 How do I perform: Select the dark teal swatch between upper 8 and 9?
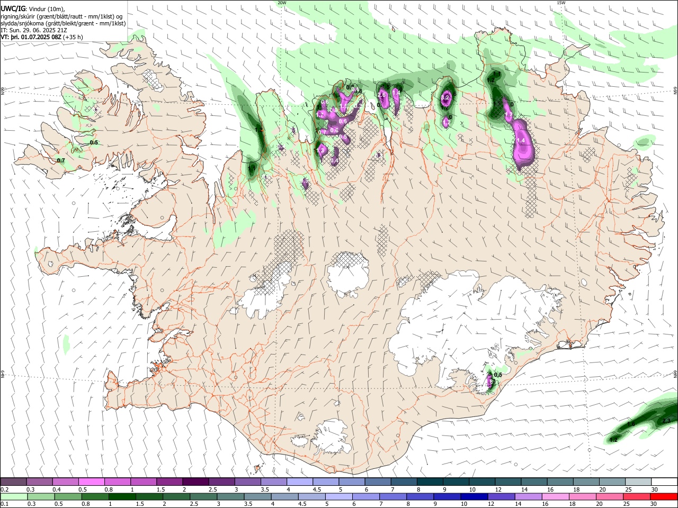pyautogui.click(x=430, y=482)
